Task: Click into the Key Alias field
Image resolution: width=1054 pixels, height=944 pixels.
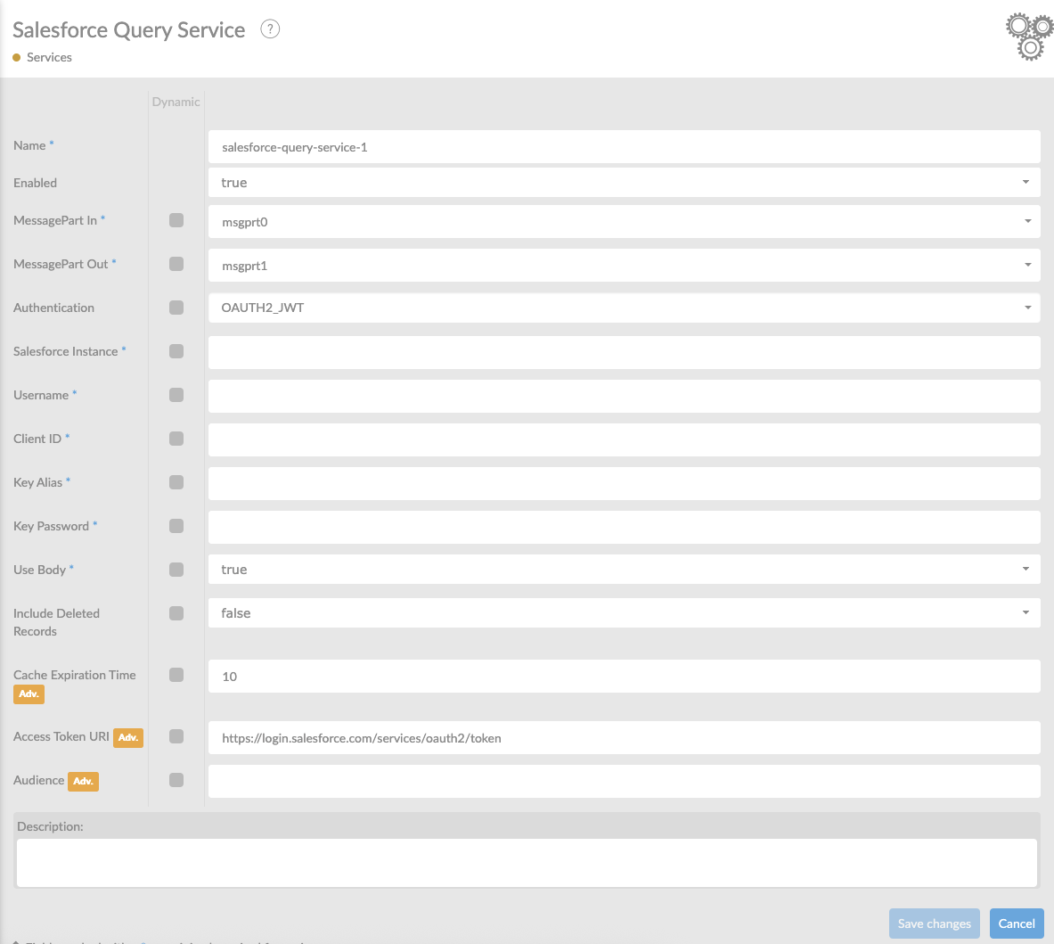Action: (624, 484)
